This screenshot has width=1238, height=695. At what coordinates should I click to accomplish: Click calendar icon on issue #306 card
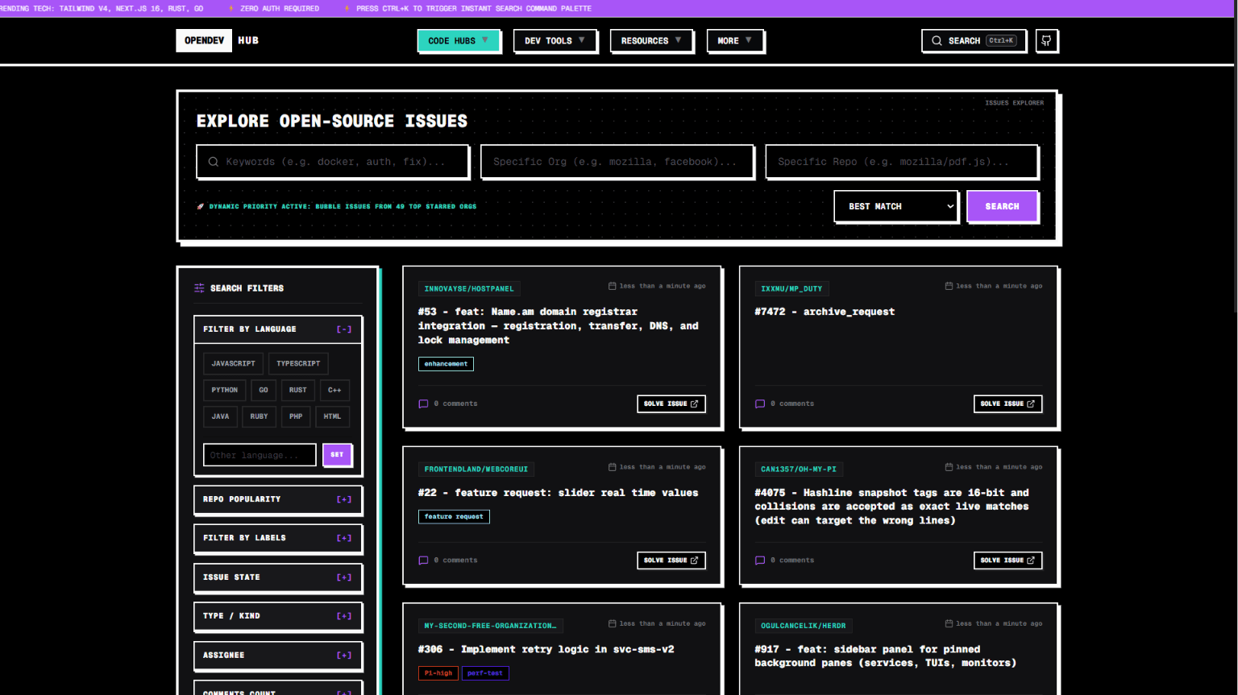click(612, 623)
